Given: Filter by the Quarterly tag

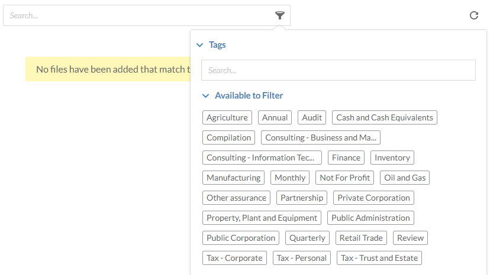Looking at the screenshot, I should click(x=307, y=238).
